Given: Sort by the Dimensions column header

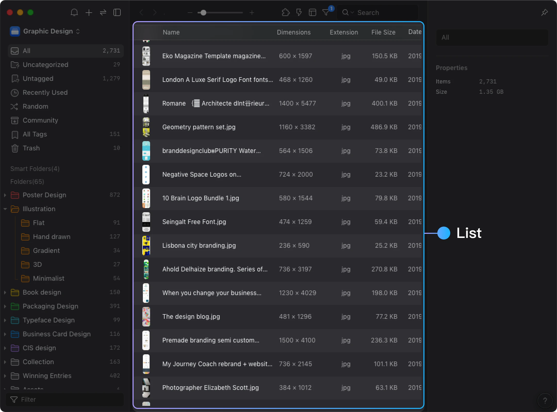Looking at the screenshot, I should coord(294,32).
